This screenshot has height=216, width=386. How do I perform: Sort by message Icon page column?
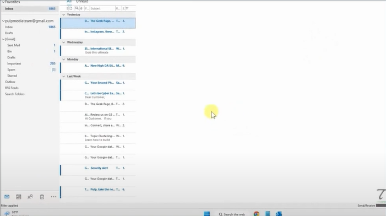coord(71,8)
